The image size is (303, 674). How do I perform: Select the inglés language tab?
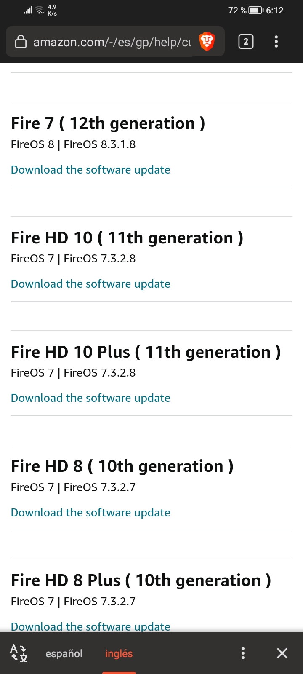tap(119, 653)
